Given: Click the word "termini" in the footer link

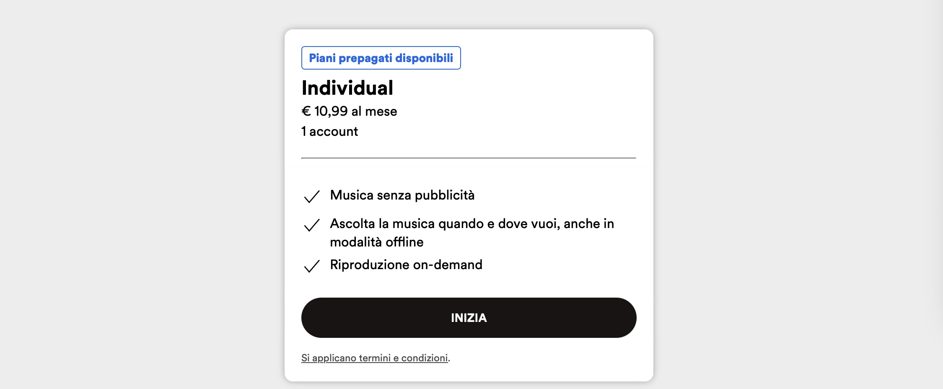Looking at the screenshot, I should point(374,358).
